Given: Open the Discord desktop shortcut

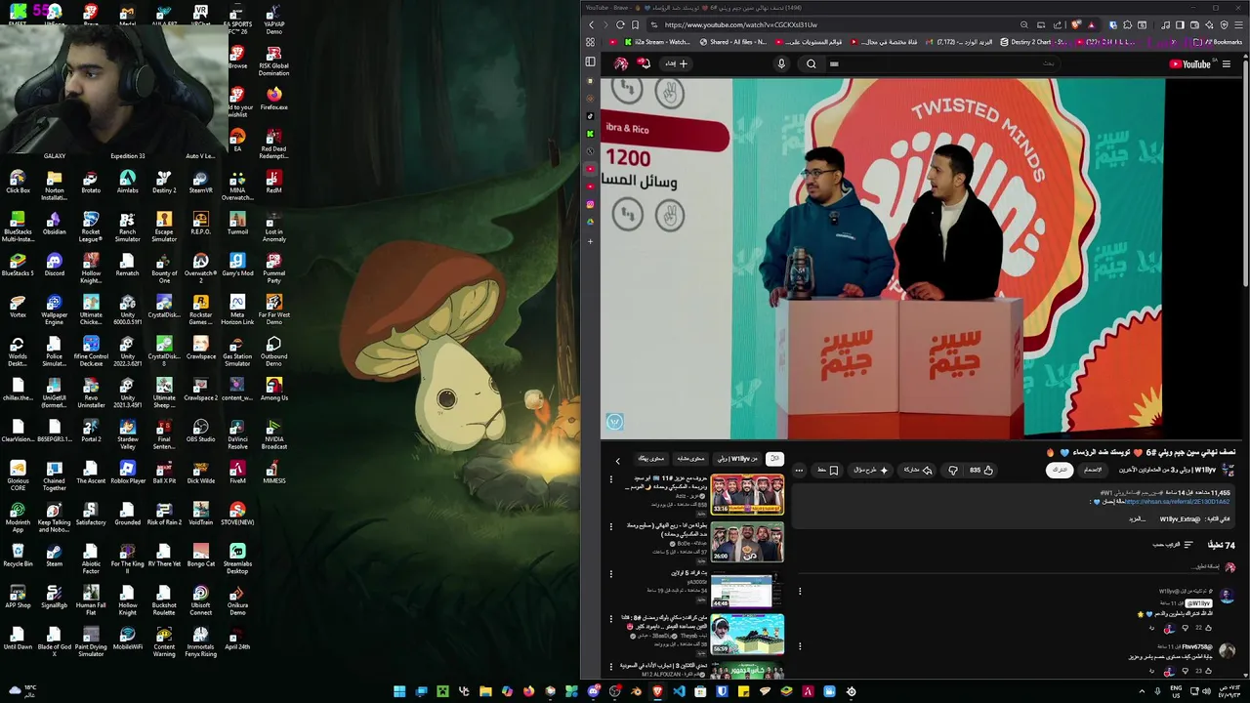Looking at the screenshot, I should point(55,266).
